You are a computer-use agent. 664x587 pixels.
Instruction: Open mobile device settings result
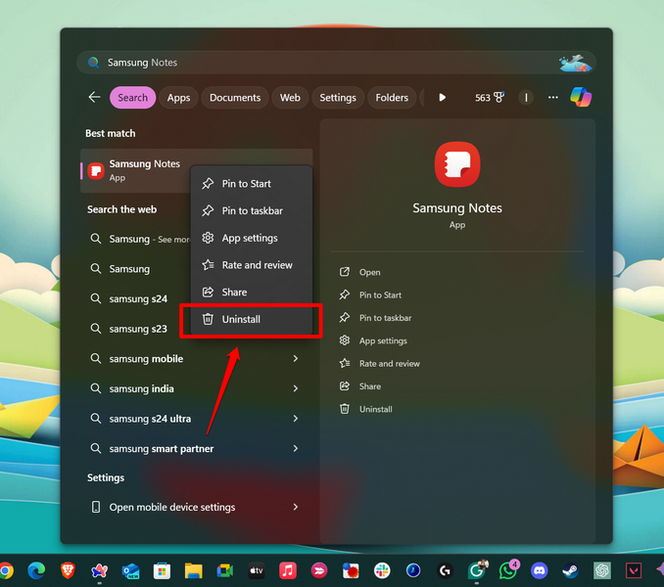click(x=172, y=507)
